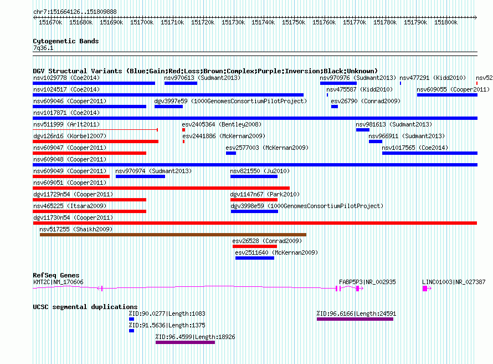Open the nsv609055 (Cooper2011) entry
Image resolution: width=493 pixels, height=364 pixels.
pyautogui.click(x=453, y=89)
